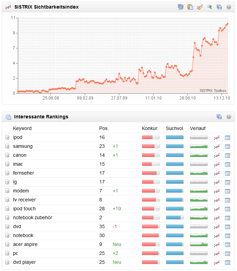Open ranking history chart icon for ipod
The height and width of the screenshot is (271, 237).
tap(217, 138)
